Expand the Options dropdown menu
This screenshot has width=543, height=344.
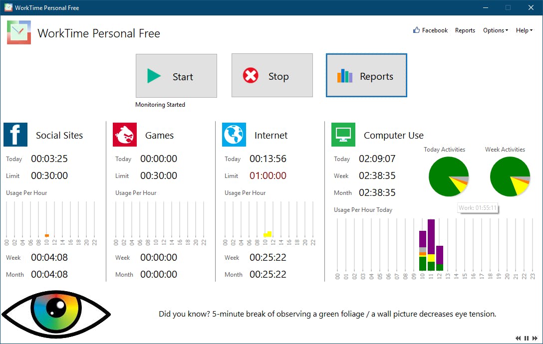click(496, 30)
